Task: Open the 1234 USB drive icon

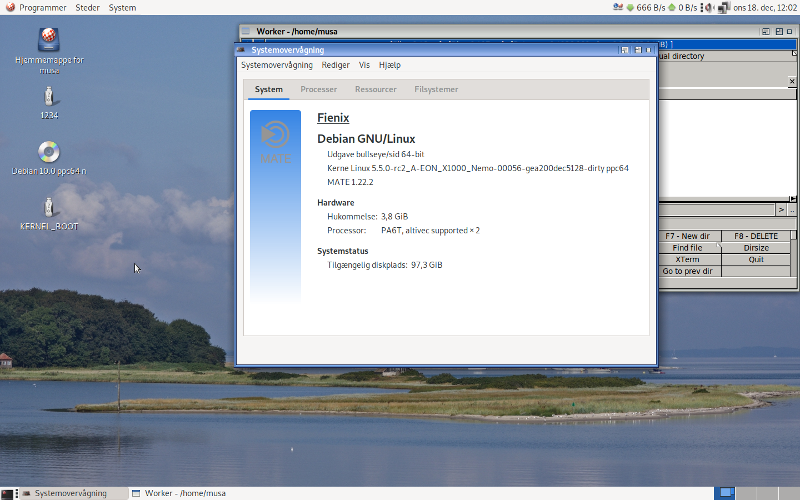Action: tap(49, 97)
